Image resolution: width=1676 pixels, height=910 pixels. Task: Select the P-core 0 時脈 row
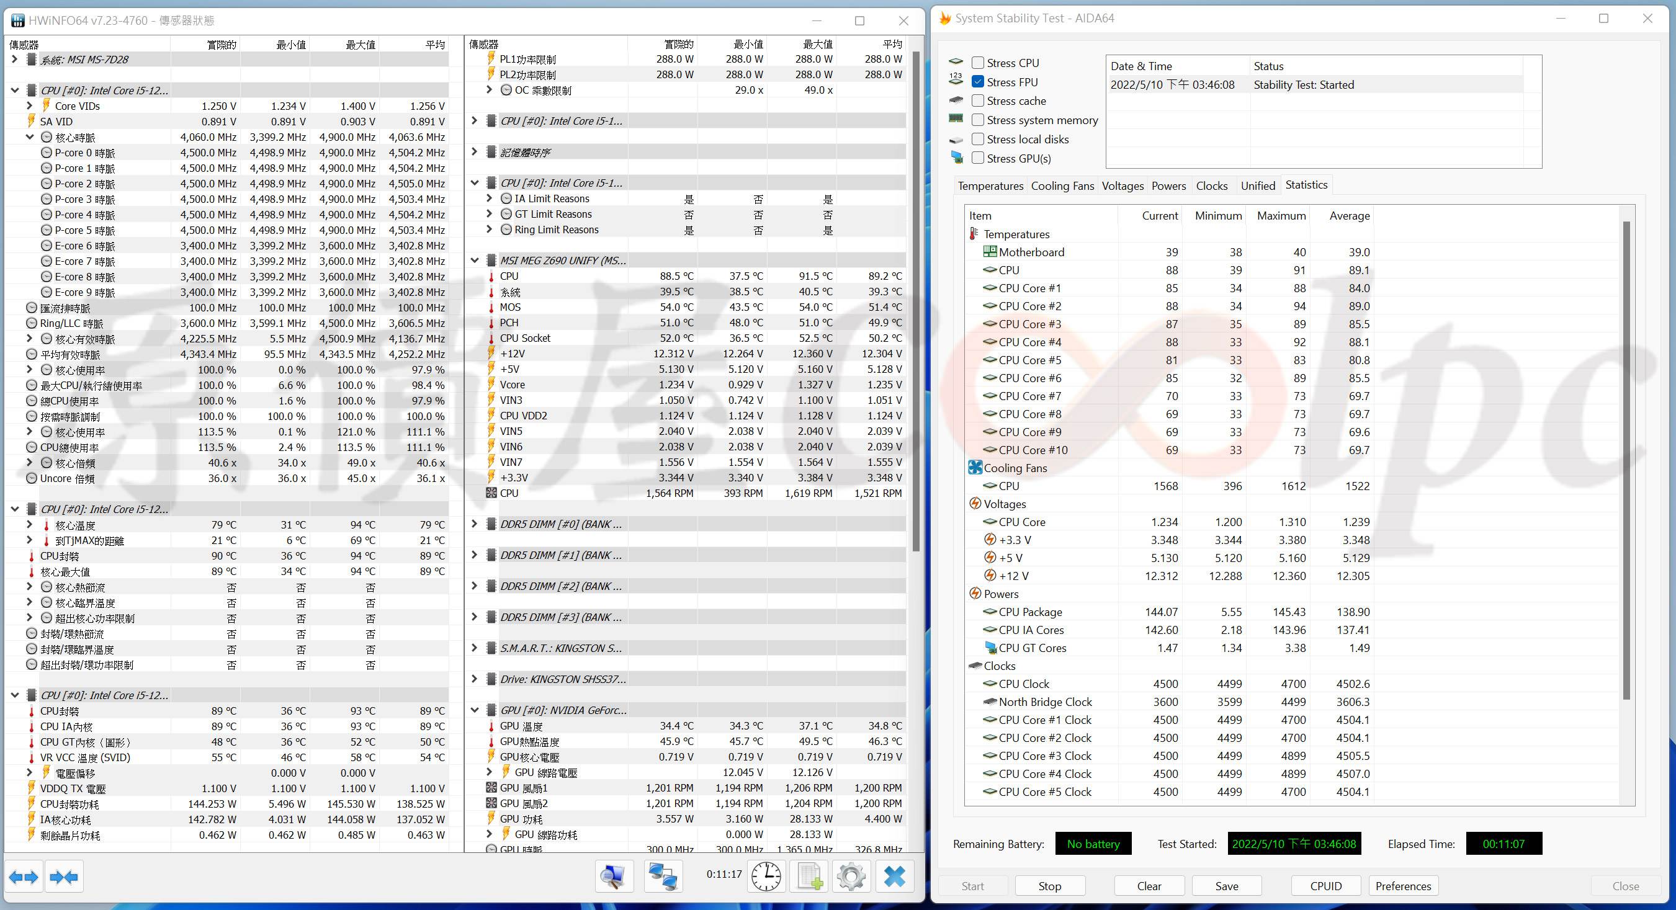tap(228, 153)
